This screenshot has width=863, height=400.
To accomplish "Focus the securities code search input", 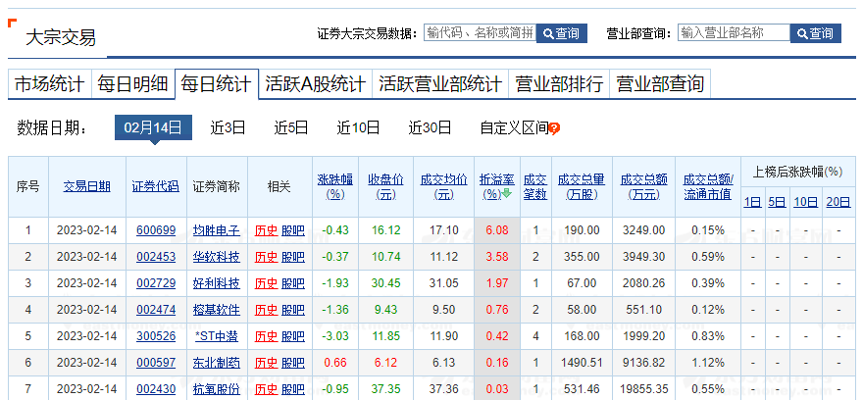I will (480, 33).
